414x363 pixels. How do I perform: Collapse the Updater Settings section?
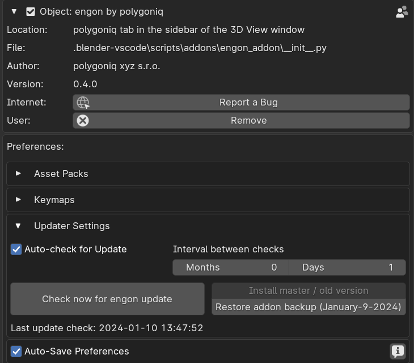click(x=19, y=226)
